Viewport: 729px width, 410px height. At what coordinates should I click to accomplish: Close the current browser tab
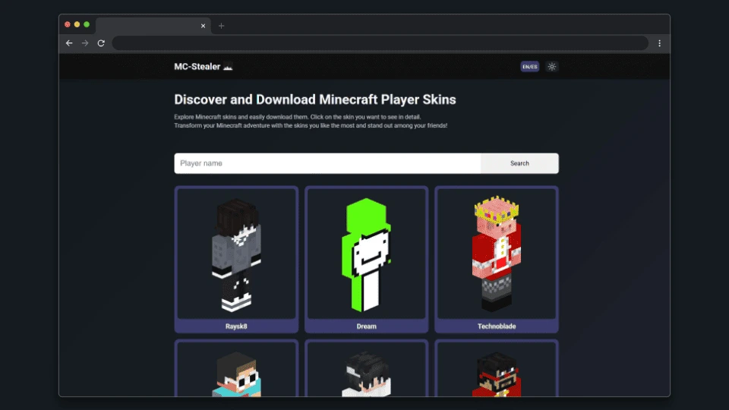pos(203,26)
